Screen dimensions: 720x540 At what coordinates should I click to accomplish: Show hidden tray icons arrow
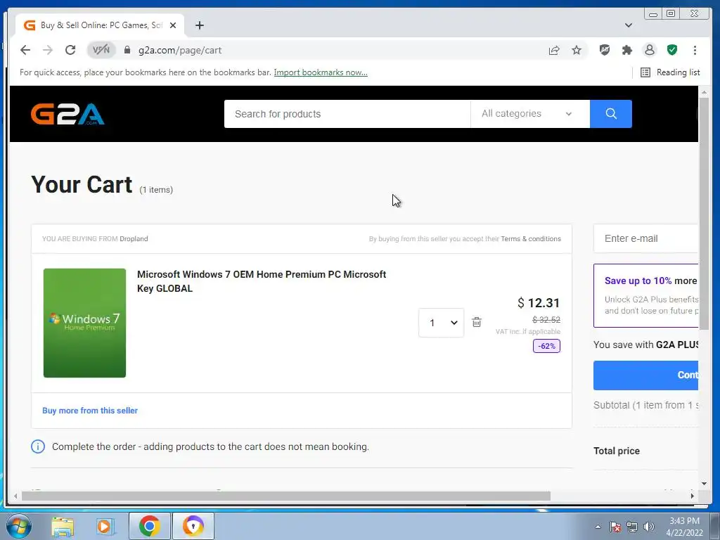coord(598,527)
